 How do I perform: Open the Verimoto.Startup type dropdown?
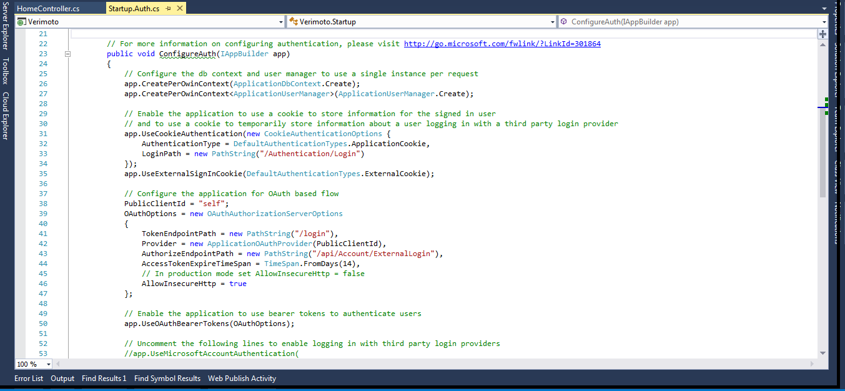point(552,21)
